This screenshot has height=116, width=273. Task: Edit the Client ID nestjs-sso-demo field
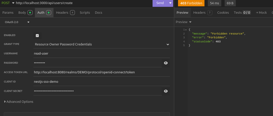point(102,82)
